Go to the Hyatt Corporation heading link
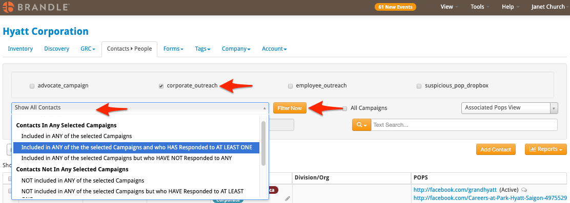The height and width of the screenshot is (203, 570). coord(46,31)
